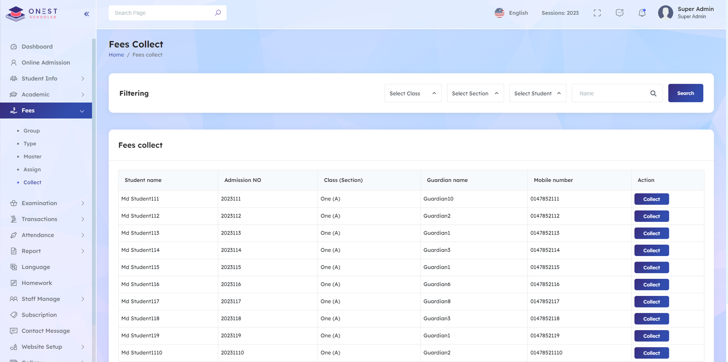
Task: Click the magnifier icon in Search Page box
Action: [x=218, y=13]
